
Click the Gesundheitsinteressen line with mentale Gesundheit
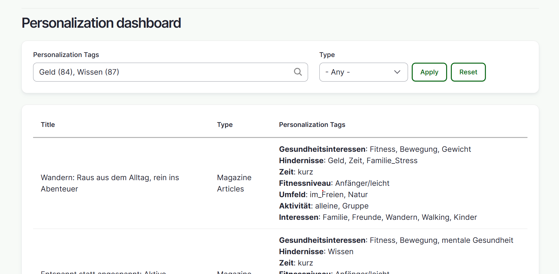(396, 240)
